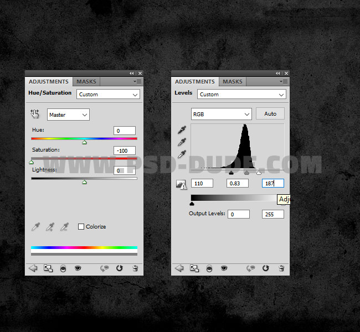Click the trash icon in Levels panel
Image resolution: width=360 pixels, height=332 pixels.
pyautogui.click(x=281, y=268)
